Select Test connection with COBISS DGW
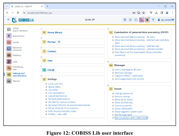The height and width of the screenshot is (136, 179). [x=131, y=118]
